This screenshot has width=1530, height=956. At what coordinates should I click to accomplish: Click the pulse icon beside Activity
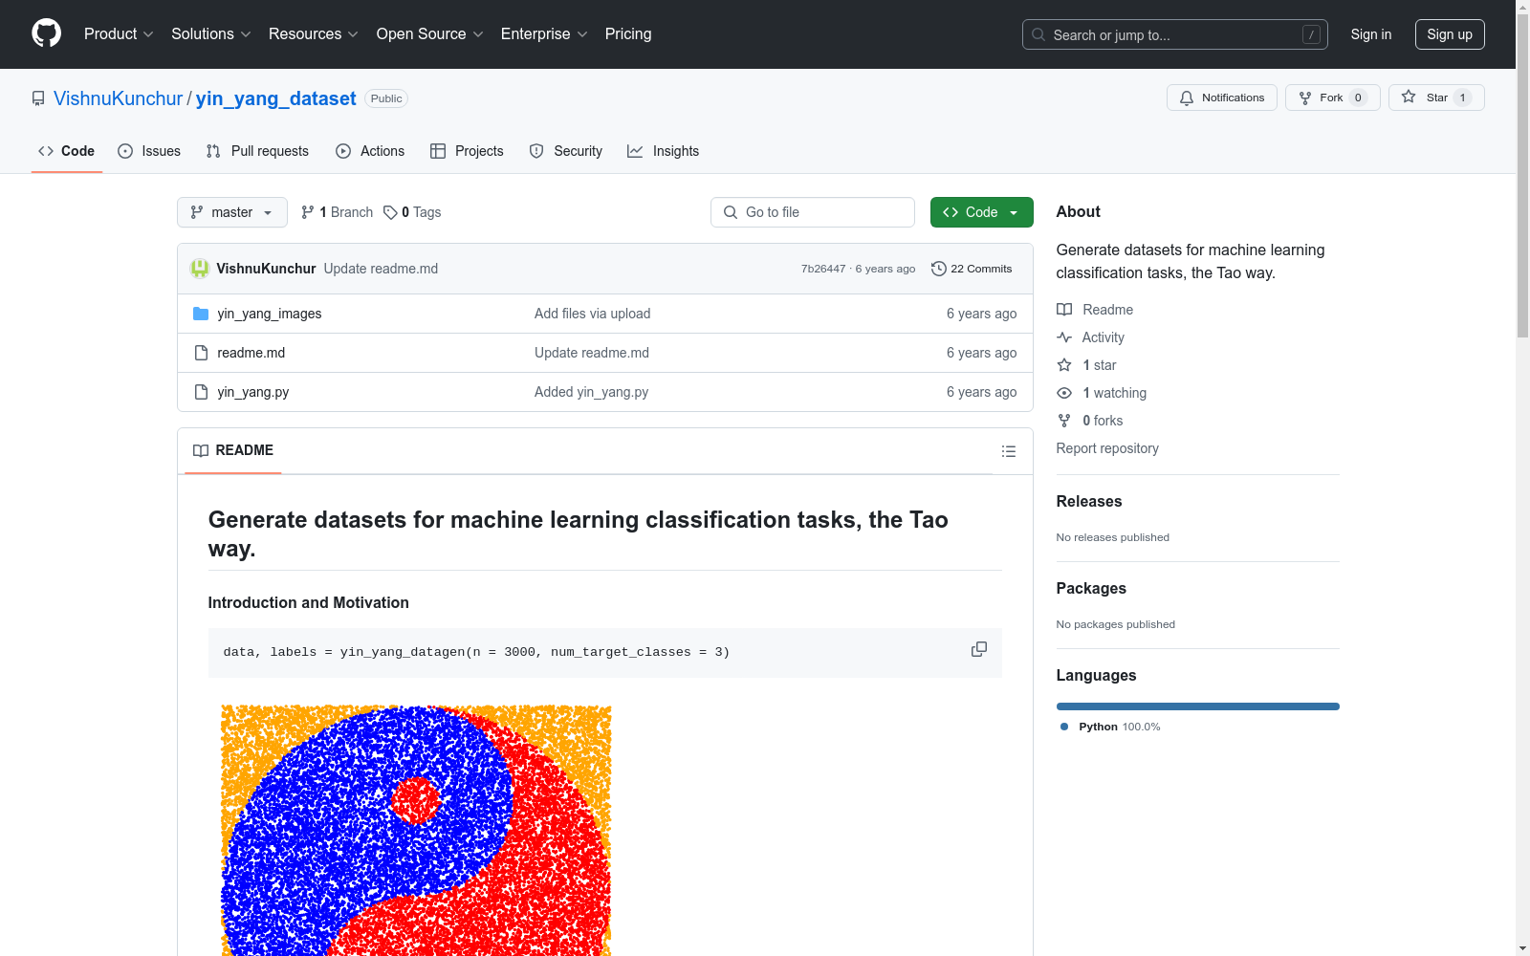point(1064,337)
